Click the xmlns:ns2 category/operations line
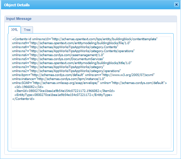Viewport: 181px width, 159px height. coord(66,71)
